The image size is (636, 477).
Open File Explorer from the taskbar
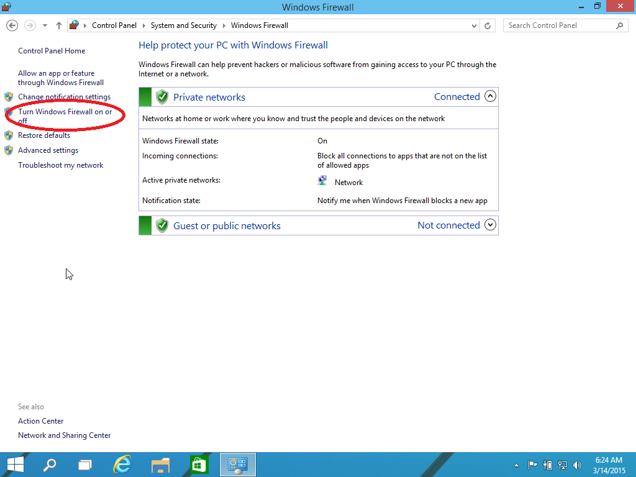[160, 464]
